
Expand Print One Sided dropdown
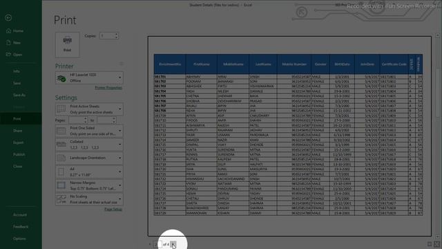pos(89,131)
